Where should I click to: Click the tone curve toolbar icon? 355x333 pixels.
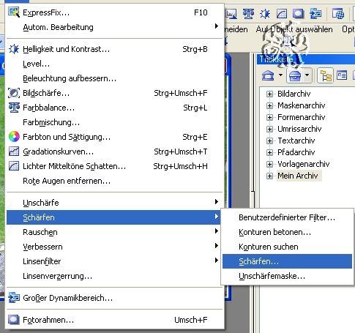[282, 14]
